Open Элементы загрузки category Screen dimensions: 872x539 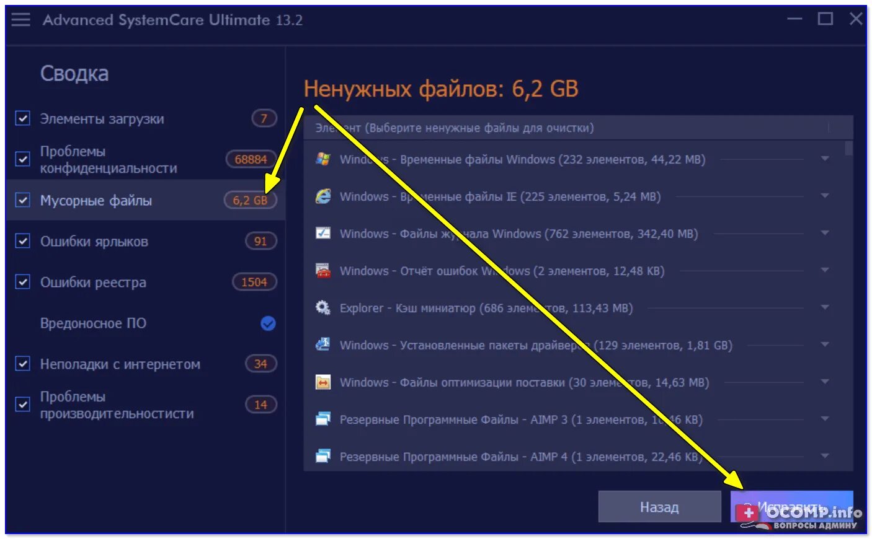(x=102, y=119)
